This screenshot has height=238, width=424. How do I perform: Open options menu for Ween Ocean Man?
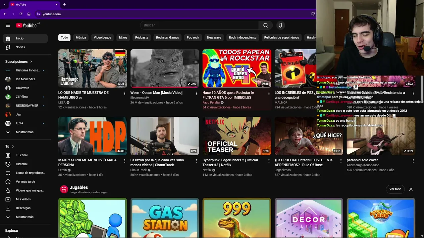[197, 94]
